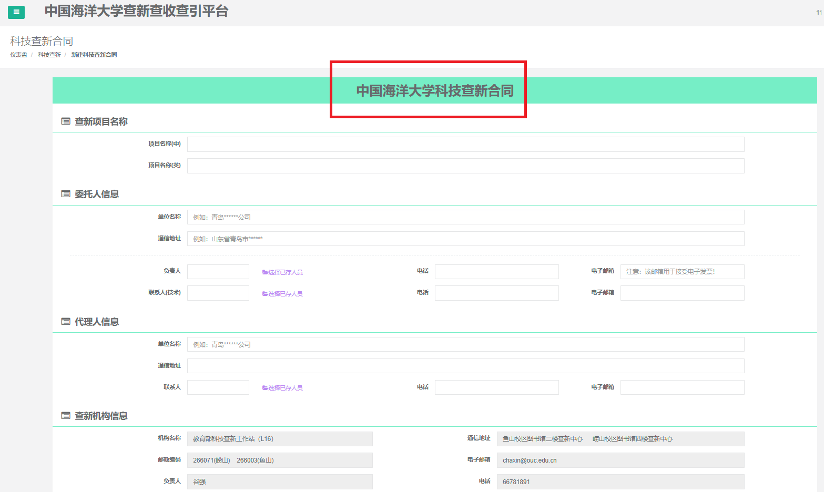
Task: Focus the 负责人 name input
Action: click(218, 272)
